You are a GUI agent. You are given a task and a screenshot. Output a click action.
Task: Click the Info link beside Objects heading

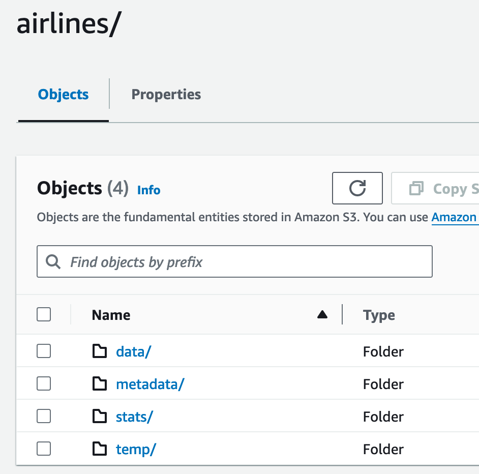148,190
